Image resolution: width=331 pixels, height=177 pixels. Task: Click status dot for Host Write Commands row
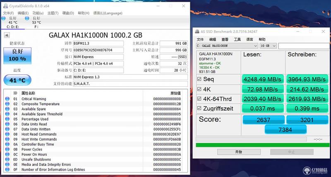(x=7, y=139)
